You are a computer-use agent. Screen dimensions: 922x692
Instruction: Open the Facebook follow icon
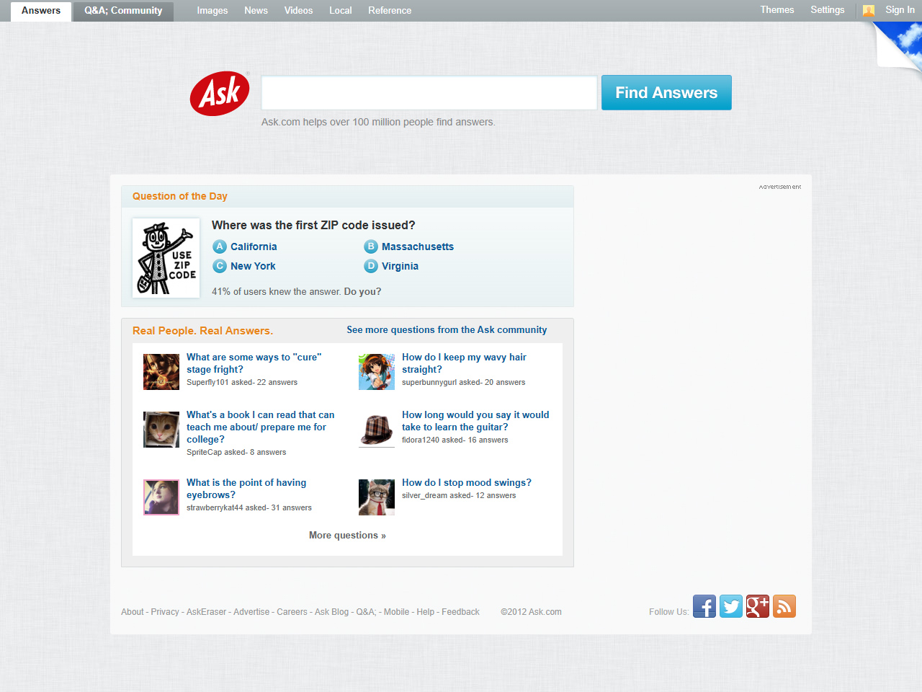[704, 606]
